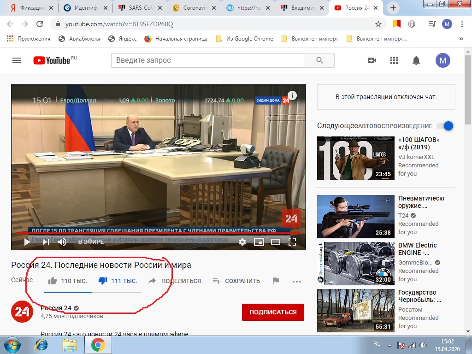472x354 pixels.
Task: Click ПОДЕЛИТЬСЯ share button
Action: (x=175, y=281)
